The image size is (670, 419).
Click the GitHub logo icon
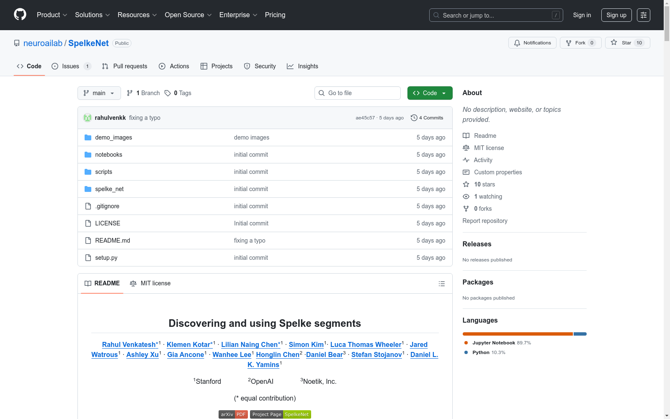pos(20,15)
